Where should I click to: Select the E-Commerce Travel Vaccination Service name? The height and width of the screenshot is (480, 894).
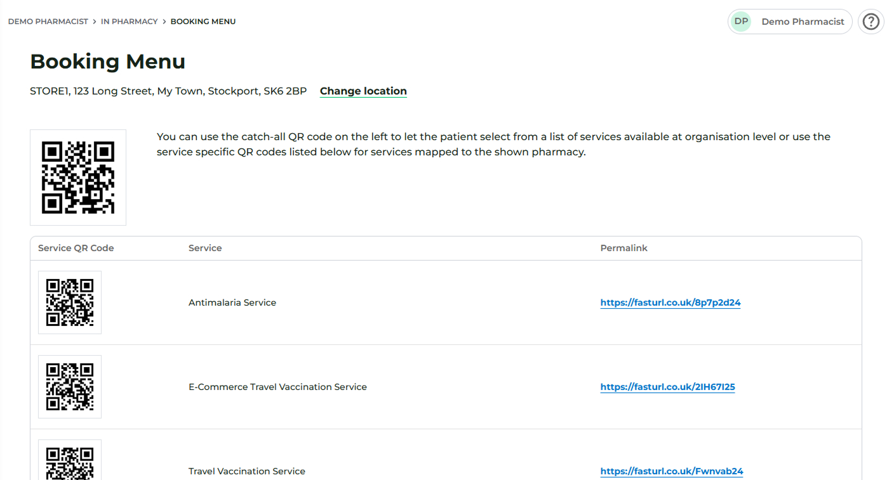click(277, 387)
